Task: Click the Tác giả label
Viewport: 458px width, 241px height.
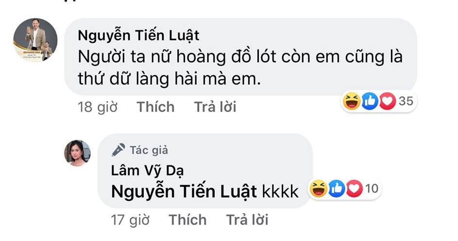Action: (x=149, y=150)
